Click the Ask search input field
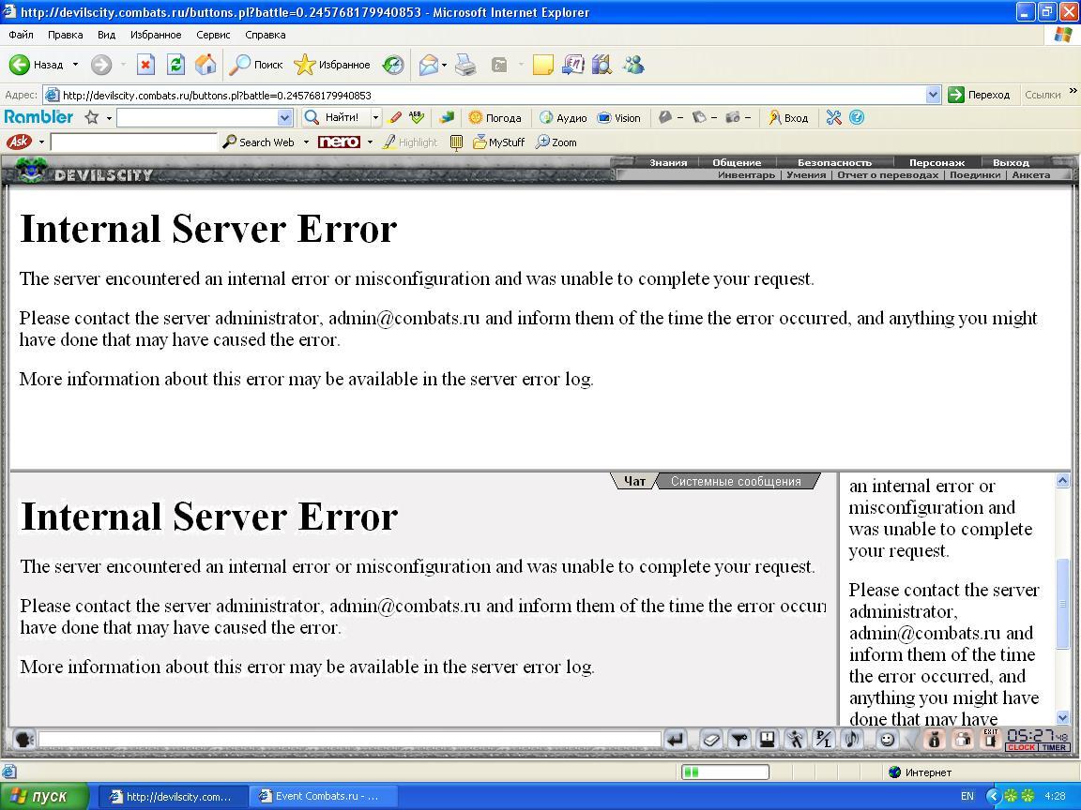 134,142
